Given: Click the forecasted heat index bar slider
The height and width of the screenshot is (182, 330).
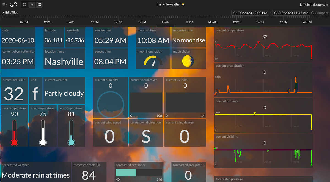Looking at the screenshot, I should 139,173.
